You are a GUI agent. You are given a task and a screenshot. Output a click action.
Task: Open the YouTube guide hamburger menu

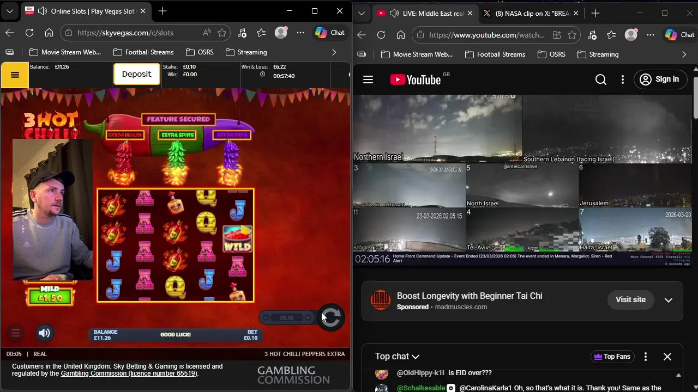tap(368, 79)
